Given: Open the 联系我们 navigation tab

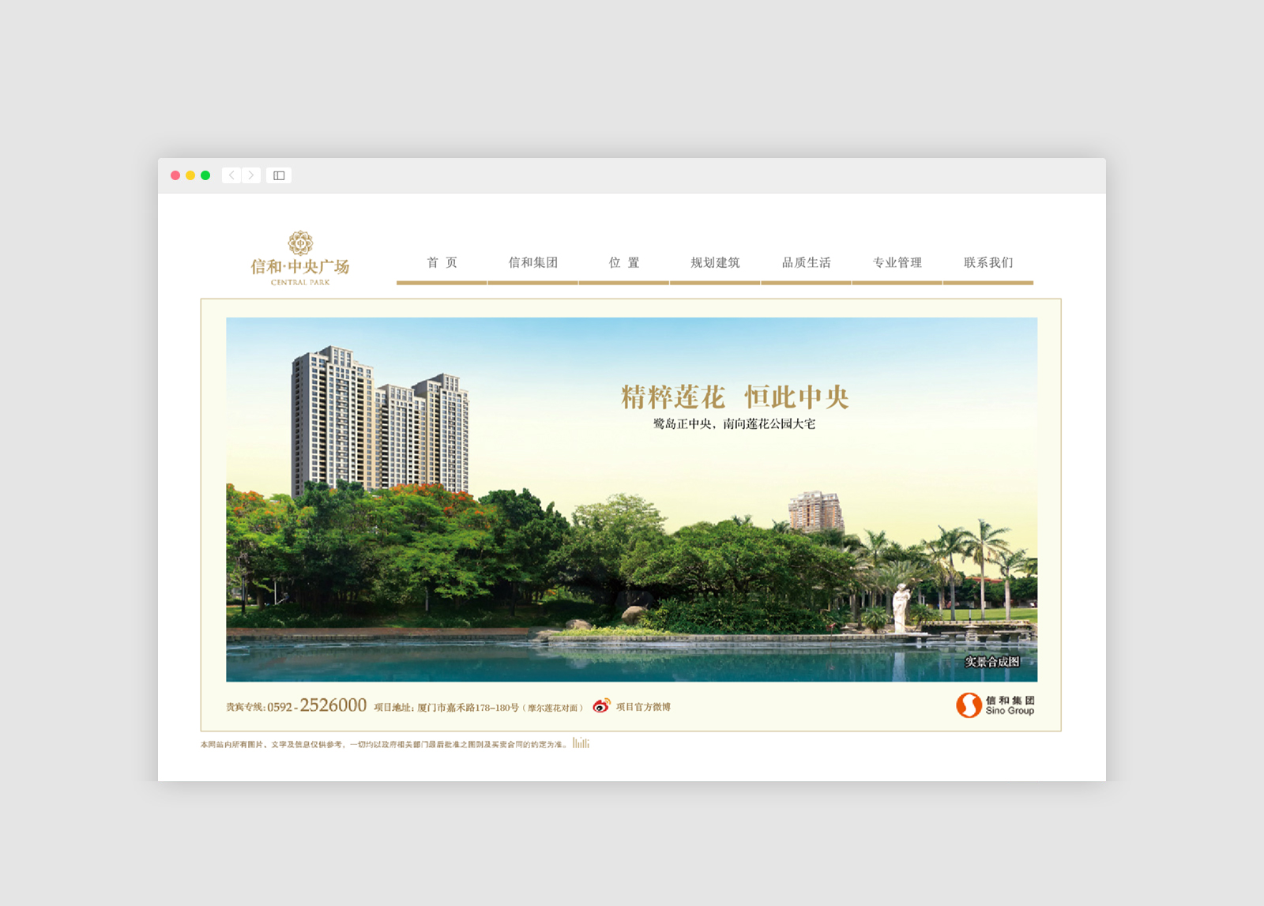Looking at the screenshot, I should (x=988, y=263).
